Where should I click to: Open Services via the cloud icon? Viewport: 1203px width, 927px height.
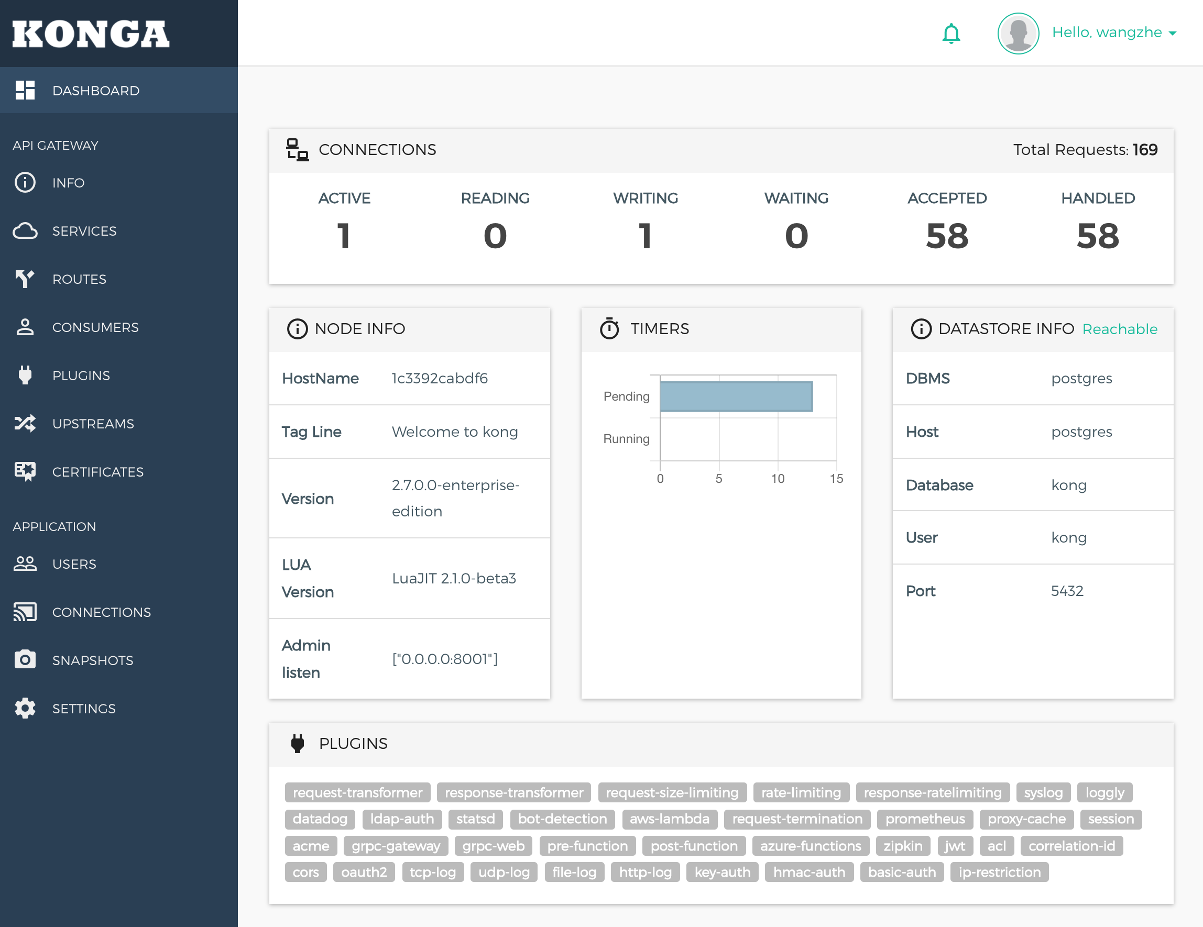pyautogui.click(x=25, y=230)
